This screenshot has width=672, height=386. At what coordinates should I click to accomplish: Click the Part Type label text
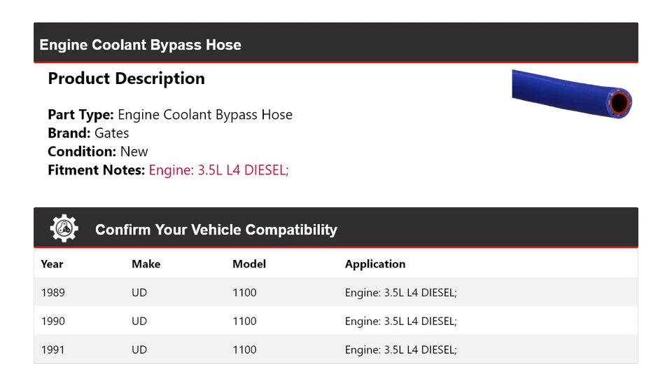tap(80, 115)
